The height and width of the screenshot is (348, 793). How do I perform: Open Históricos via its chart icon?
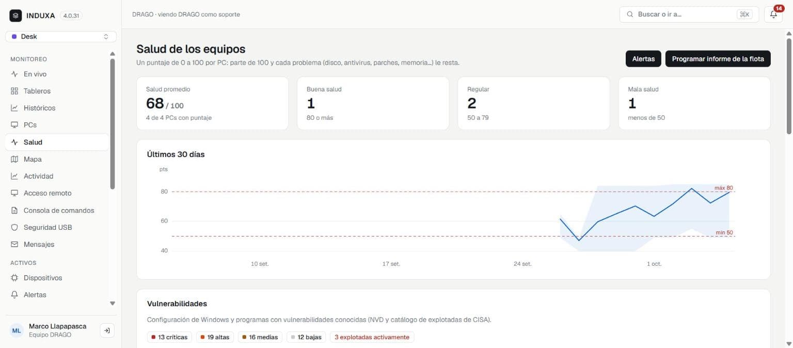point(14,108)
